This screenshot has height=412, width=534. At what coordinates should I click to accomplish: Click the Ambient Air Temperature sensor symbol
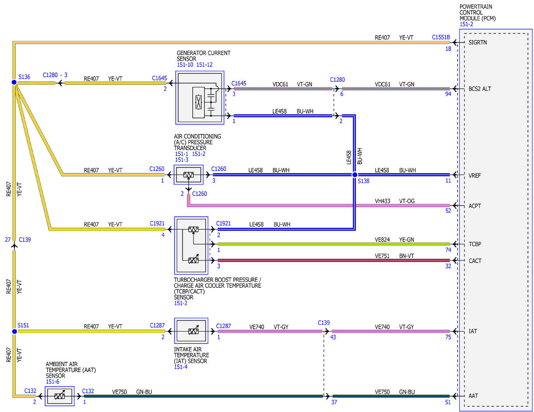coord(60,396)
